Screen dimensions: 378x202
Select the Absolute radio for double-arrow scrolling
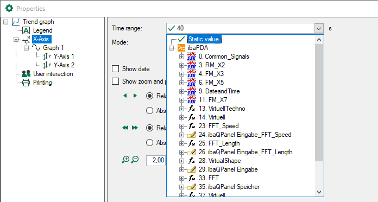(x=150, y=143)
